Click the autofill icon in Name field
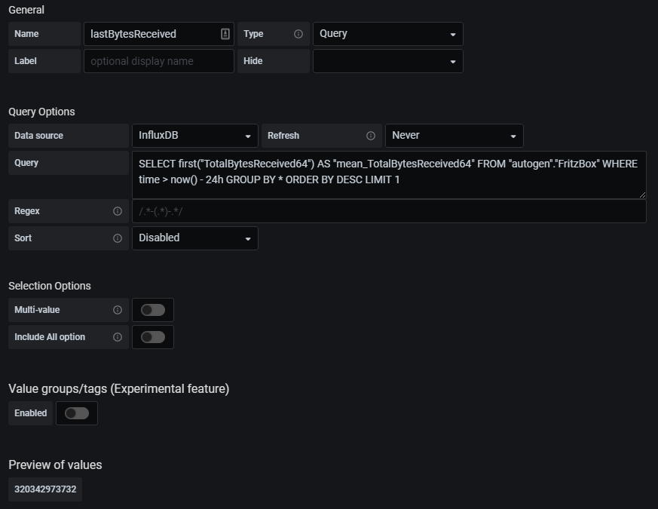Viewport: 658px width, 509px height. point(225,34)
